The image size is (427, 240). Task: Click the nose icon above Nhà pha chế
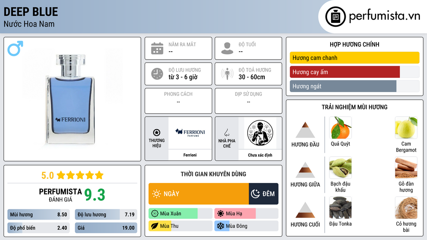pos(226,132)
